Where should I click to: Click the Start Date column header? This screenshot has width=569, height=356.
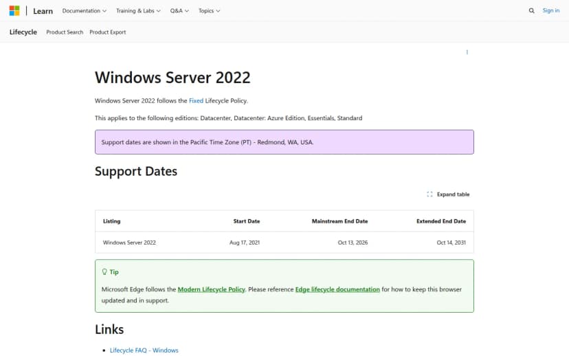[x=247, y=221]
